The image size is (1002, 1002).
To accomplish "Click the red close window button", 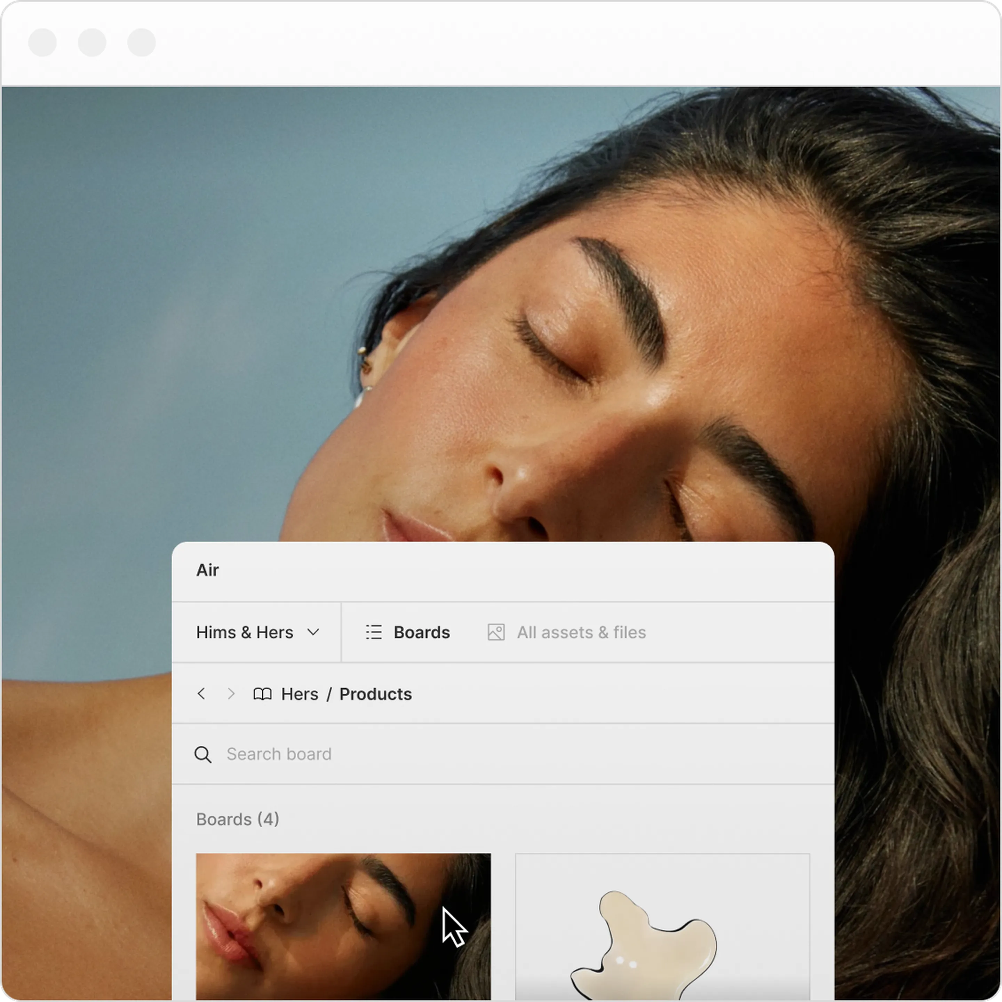I will point(42,42).
